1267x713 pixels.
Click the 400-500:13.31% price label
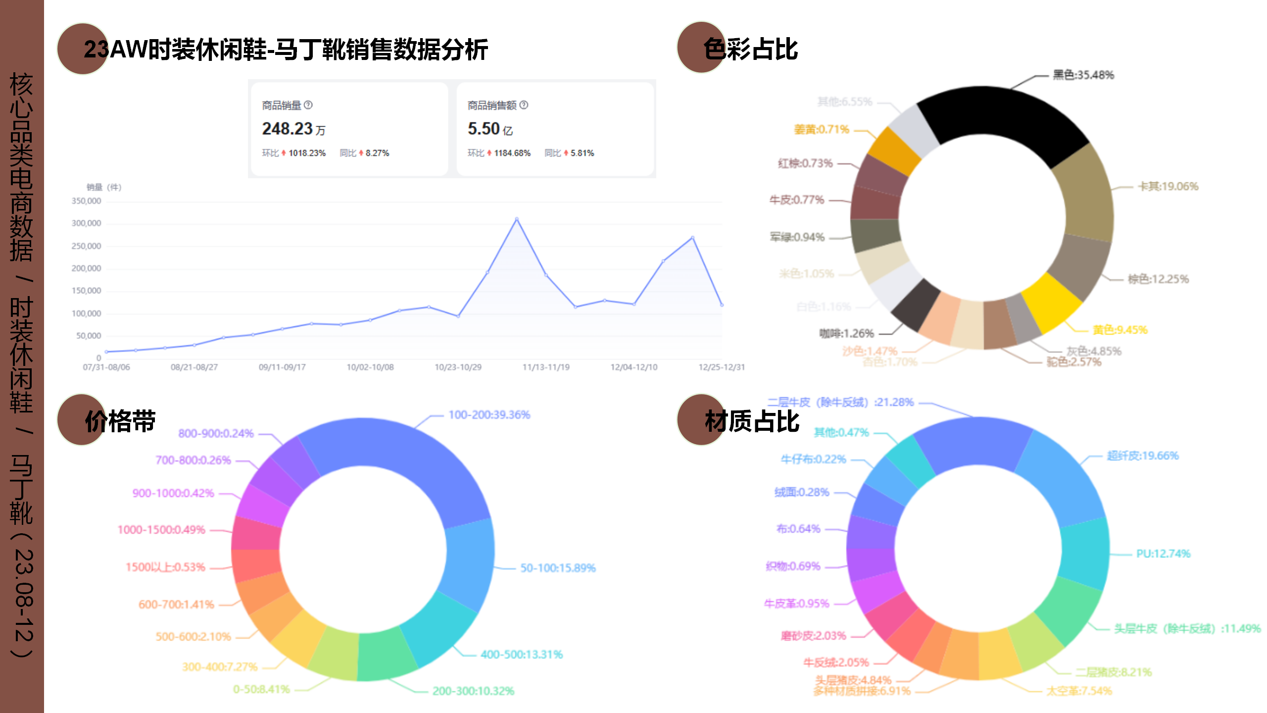coord(522,655)
